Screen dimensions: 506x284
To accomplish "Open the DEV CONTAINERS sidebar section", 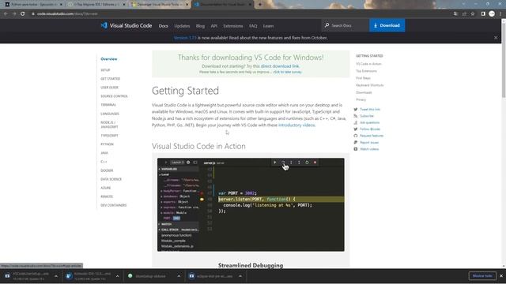I will (113, 205).
